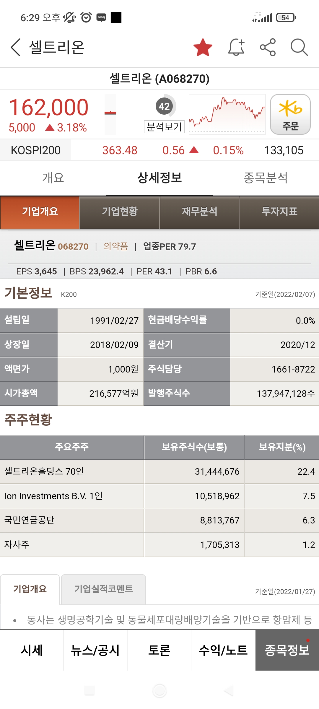The image size is (319, 709).
Task: Tap the 발행주식수 value 137,947,128주
Action: pos(286,393)
